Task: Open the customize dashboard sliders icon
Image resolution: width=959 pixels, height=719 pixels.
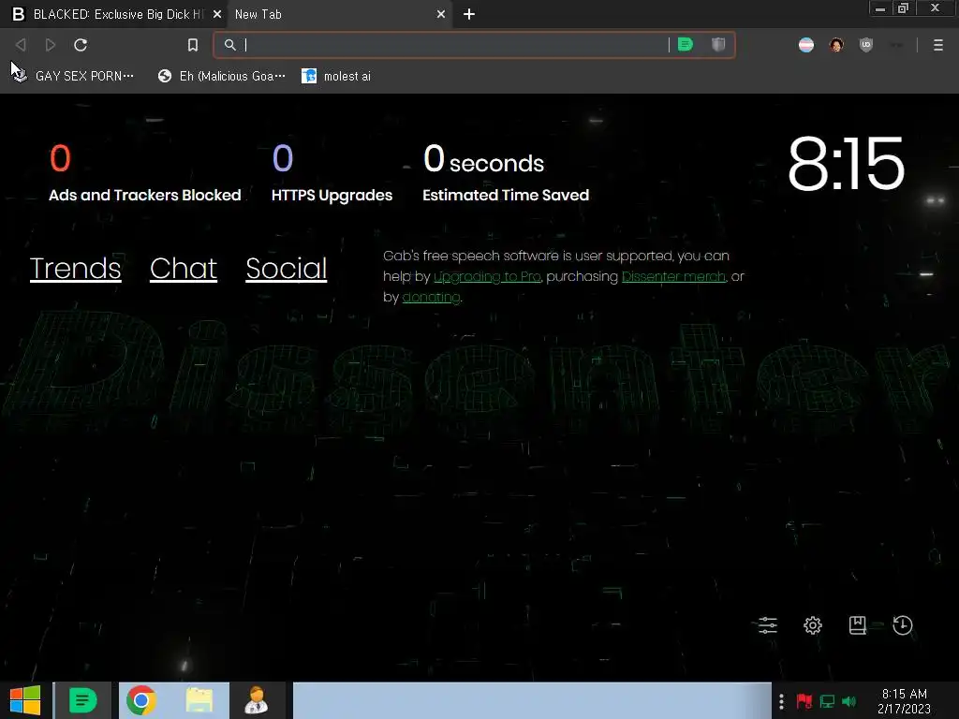Action: pyautogui.click(x=768, y=625)
